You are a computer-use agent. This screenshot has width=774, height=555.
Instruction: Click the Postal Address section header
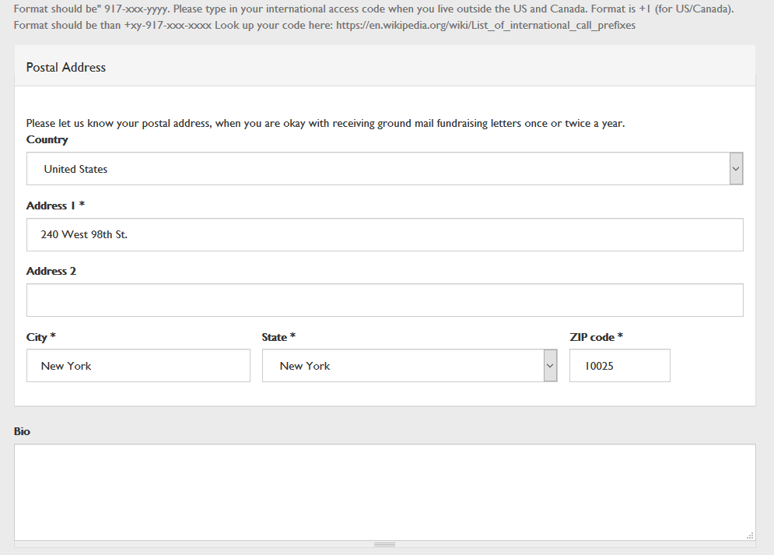coord(66,67)
